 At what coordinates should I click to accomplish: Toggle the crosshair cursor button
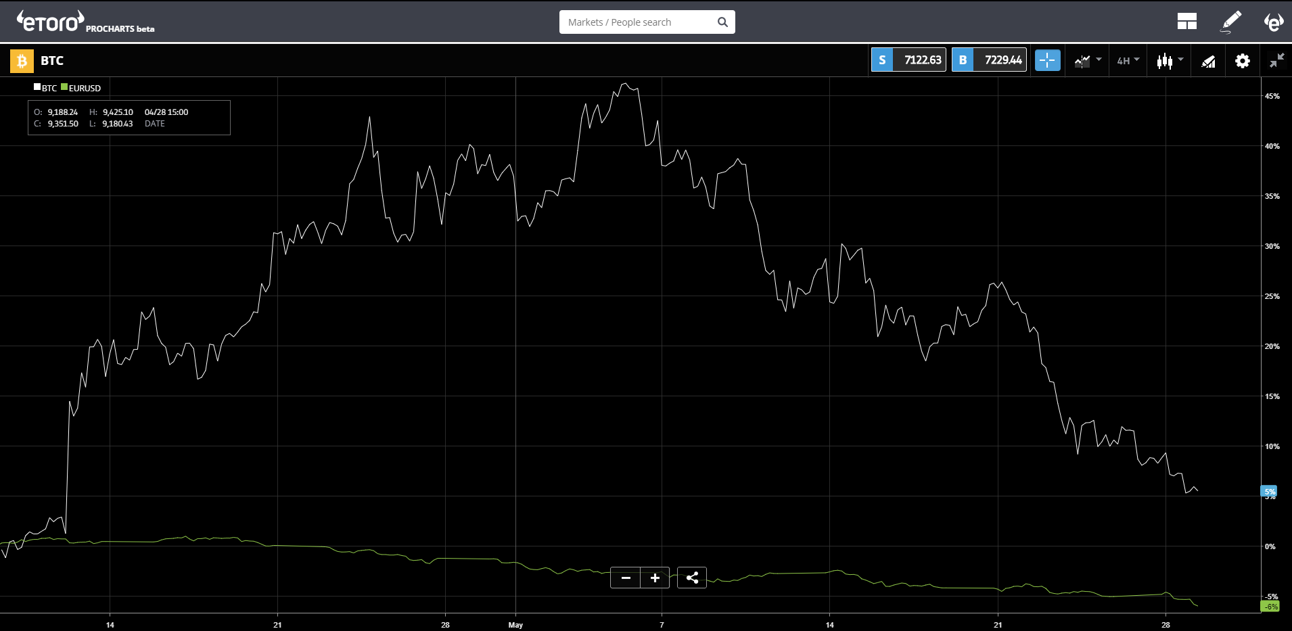click(1047, 60)
